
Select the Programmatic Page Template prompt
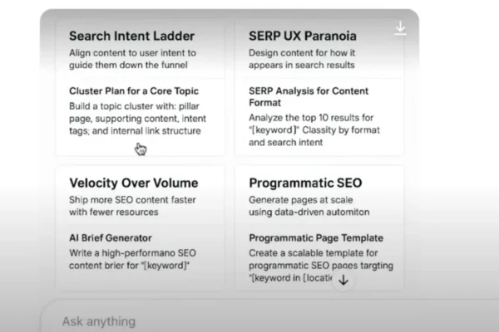coord(316,237)
